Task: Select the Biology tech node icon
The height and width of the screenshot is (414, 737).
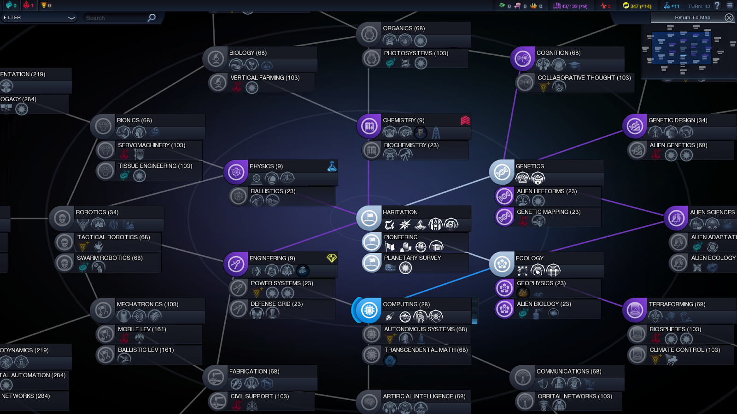Action: (x=215, y=59)
